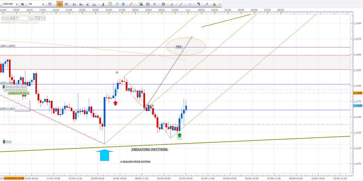Select the green Achat(31/05,30,1) order label
The image size is (363, 181).
click(x=19, y=93)
